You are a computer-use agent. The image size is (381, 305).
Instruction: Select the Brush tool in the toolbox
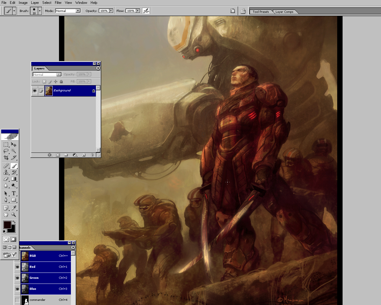pyautogui.click(x=14, y=166)
